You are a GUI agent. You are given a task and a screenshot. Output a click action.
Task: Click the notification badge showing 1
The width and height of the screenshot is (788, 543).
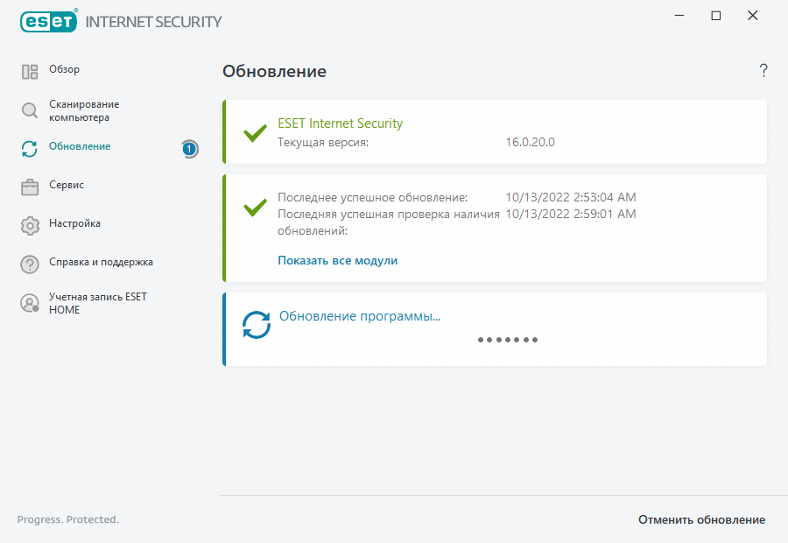click(x=189, y=150)
